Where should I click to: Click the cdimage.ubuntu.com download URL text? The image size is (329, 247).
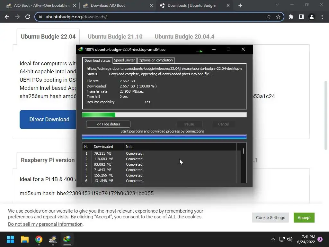pyautogui.click(x=164, y=69)
